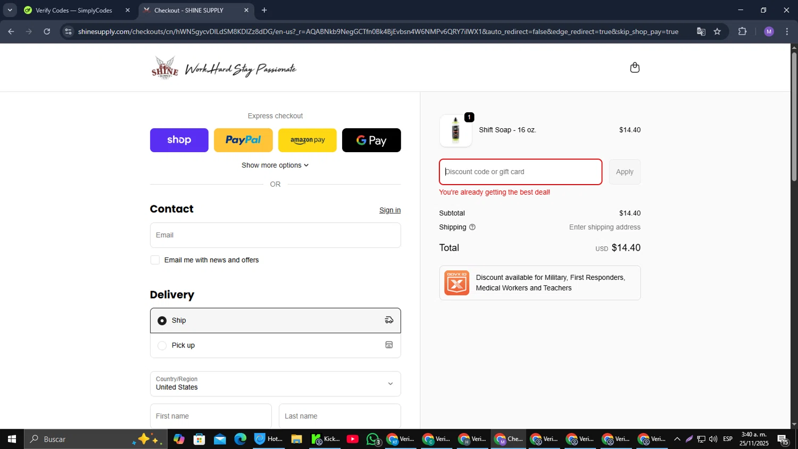The width and height of the screenshot is (798, 449).
Task: Click the site information icon in address bar
Action: pyautogui.click(x=68, y=31)
